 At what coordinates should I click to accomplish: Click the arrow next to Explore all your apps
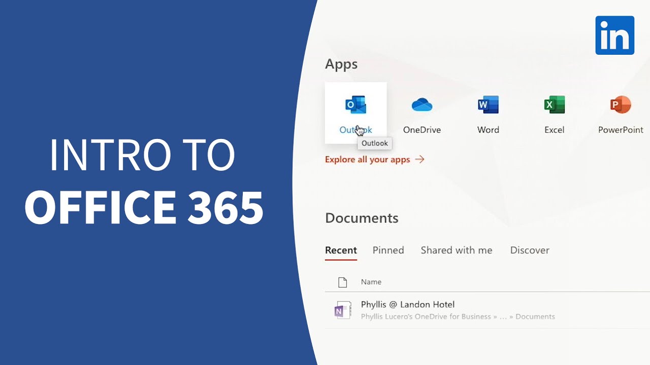tap(419, 159)
